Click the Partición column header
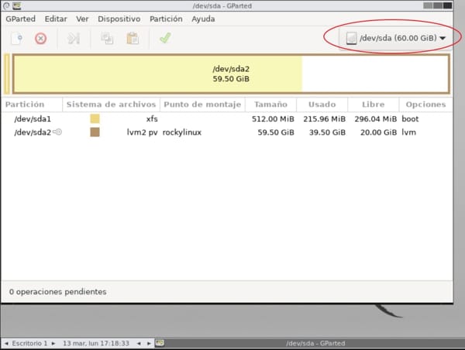The width and height of the screenshot is (465, 350). 32,105
